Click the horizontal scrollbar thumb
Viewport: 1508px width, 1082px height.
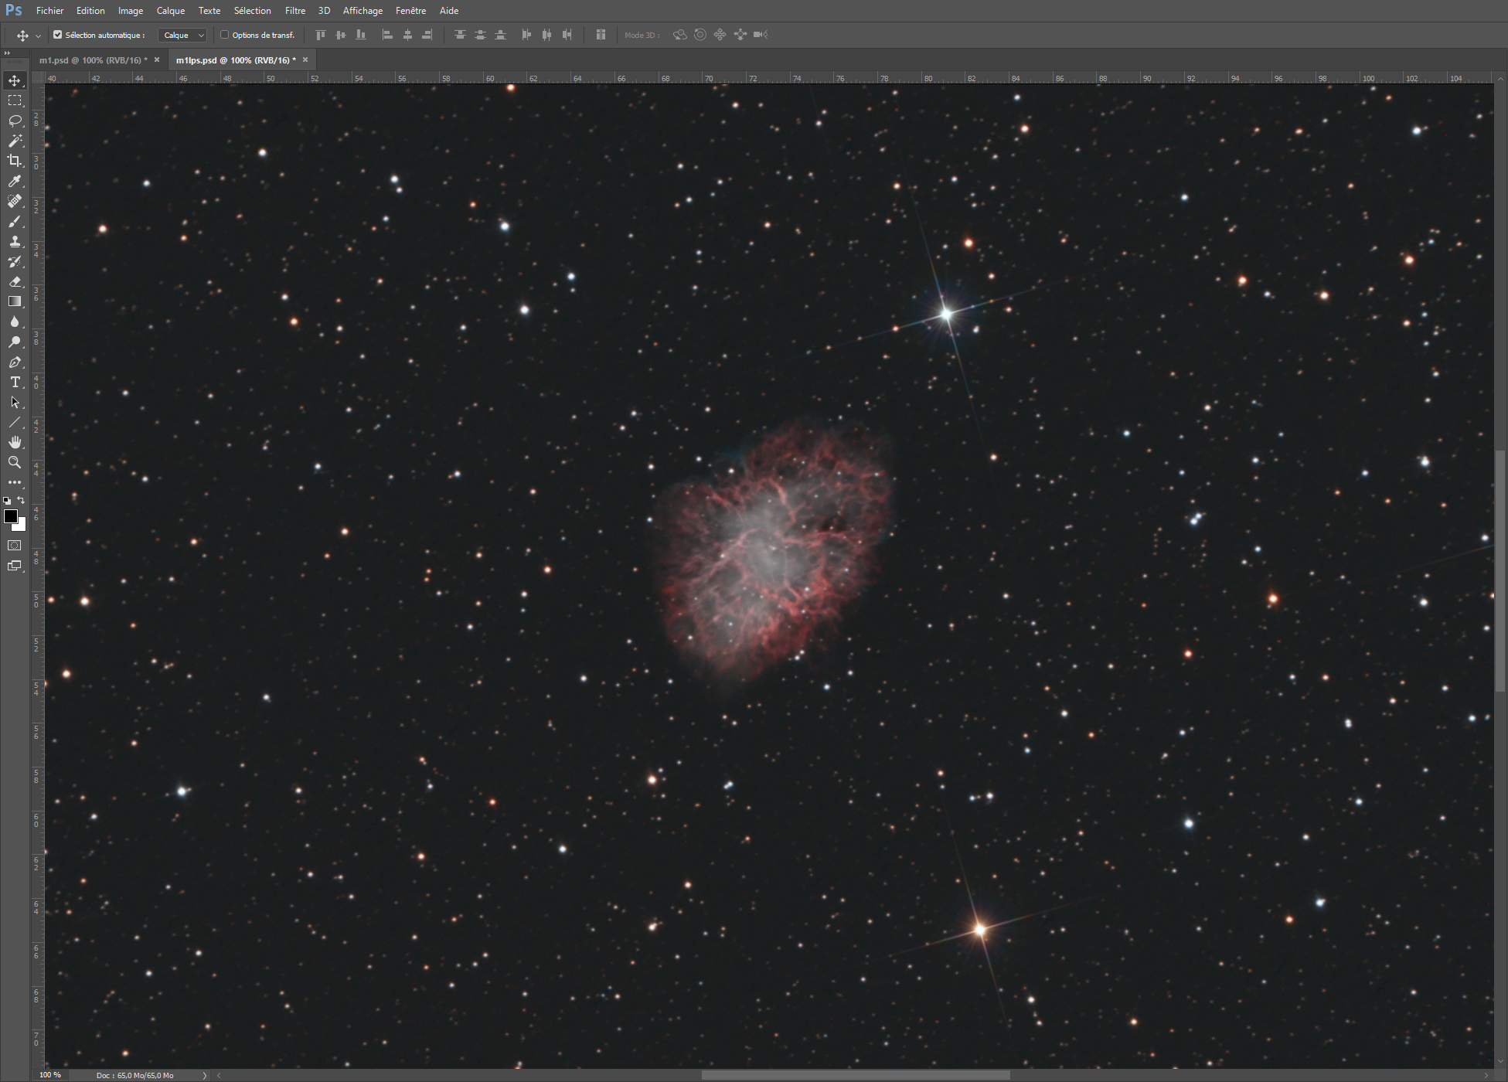pos(856,1075)
